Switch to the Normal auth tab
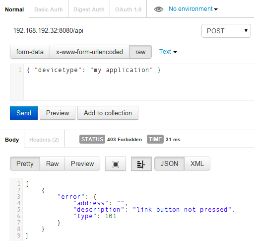This screenshot has width=254, height=243. click(14, 9)
